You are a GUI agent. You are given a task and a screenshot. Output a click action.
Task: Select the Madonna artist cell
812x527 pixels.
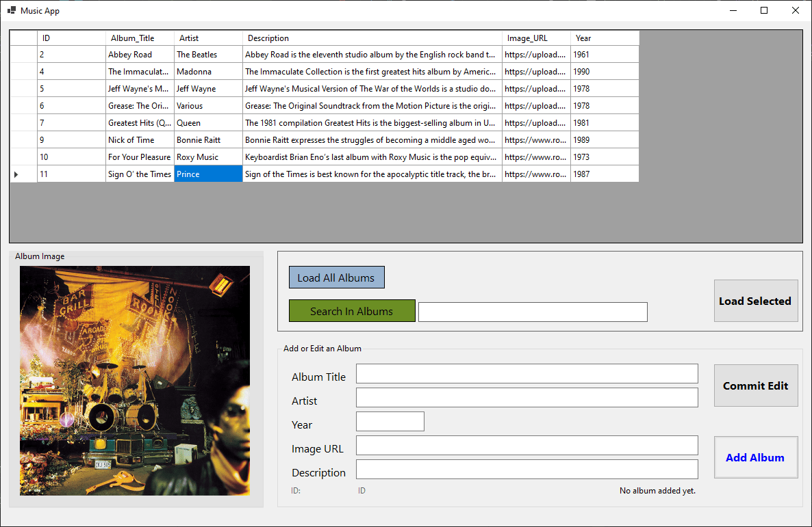point(208,71)
